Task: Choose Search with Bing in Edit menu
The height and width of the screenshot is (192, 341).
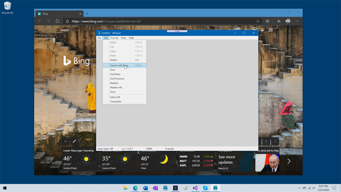Action: 120,65
